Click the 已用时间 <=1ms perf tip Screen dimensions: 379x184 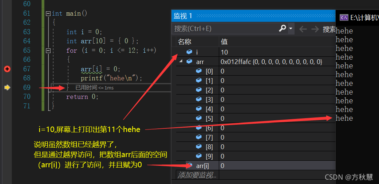point(95,88)
